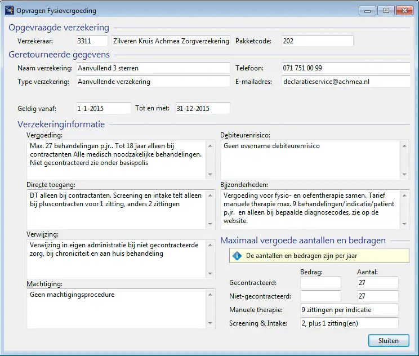419x356 pixels.
Task: Click scroll down arrow in Directe toegang box
Action: coord(211,224)
